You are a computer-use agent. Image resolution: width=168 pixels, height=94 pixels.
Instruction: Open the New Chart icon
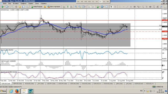[x=2, y=7]
